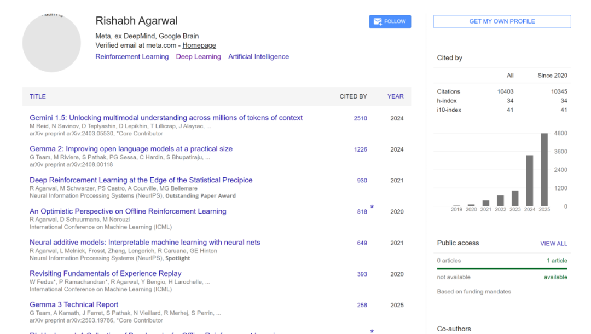The image size is (591, 334).
Task: Click the total citations count 10403
Action: point(507,91)
